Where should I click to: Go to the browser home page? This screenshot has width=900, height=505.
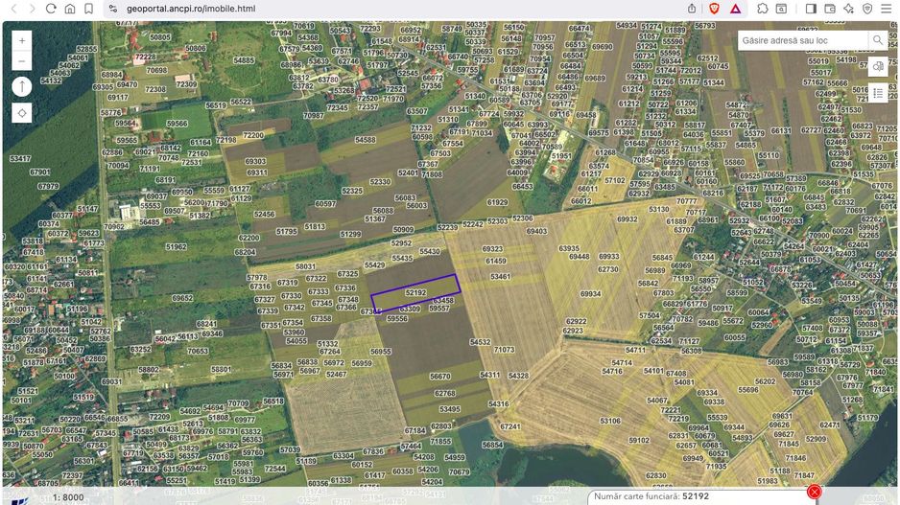70,9
